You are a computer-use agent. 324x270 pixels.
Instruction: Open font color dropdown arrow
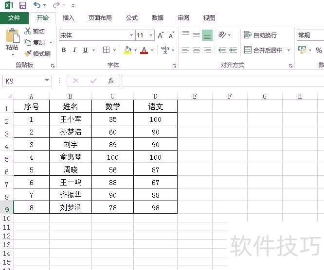pos(152,50)
